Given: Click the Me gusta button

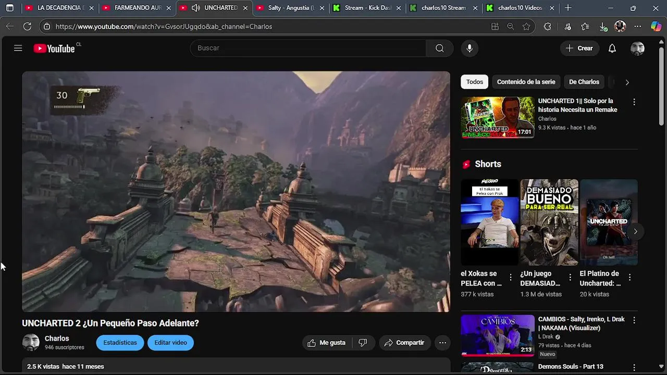Looking at the screenshot, I should (x=327, y=343).
